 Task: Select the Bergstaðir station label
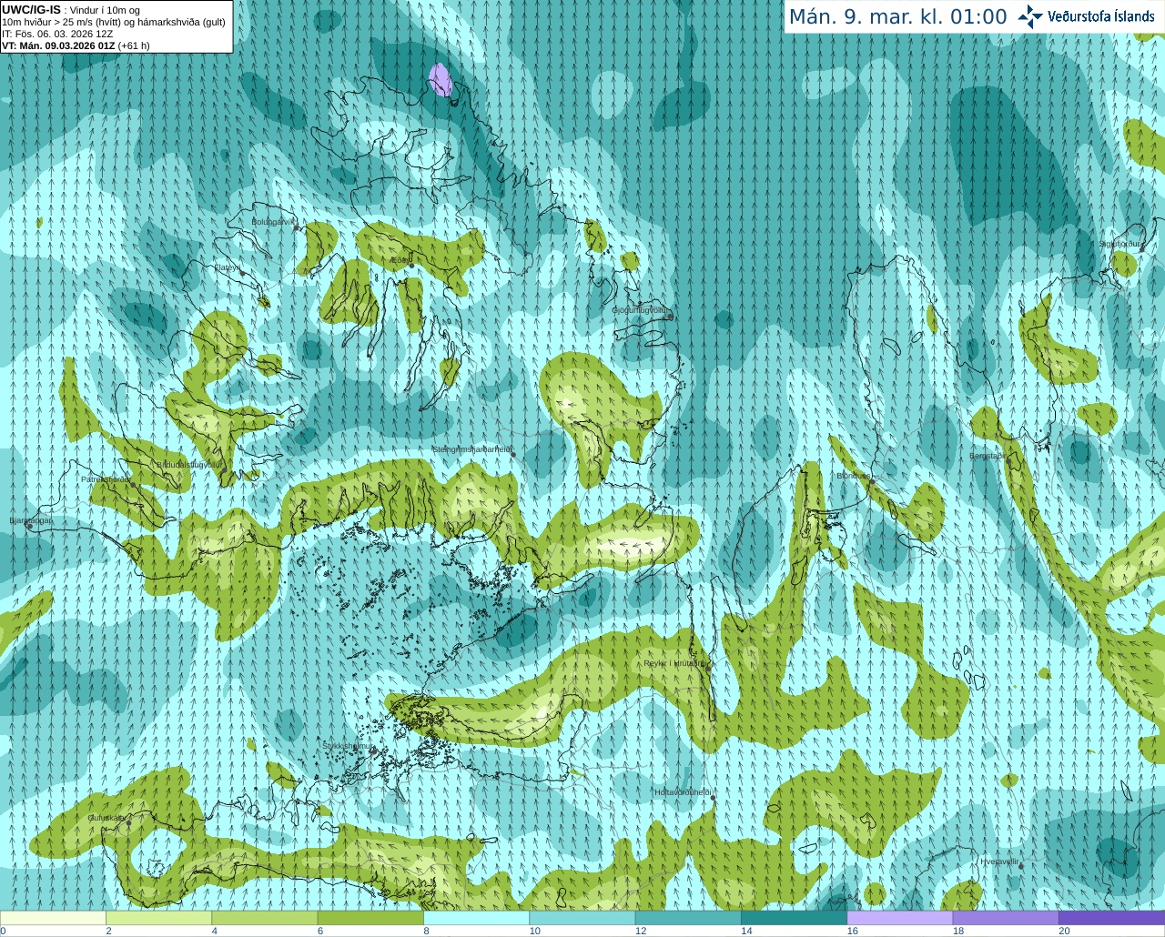point(988,456)
